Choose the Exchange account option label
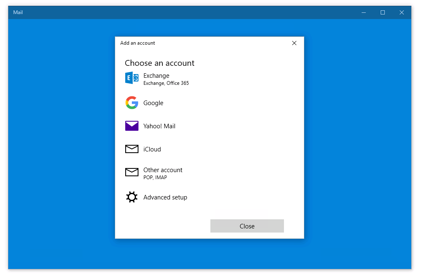 point(156,76)
